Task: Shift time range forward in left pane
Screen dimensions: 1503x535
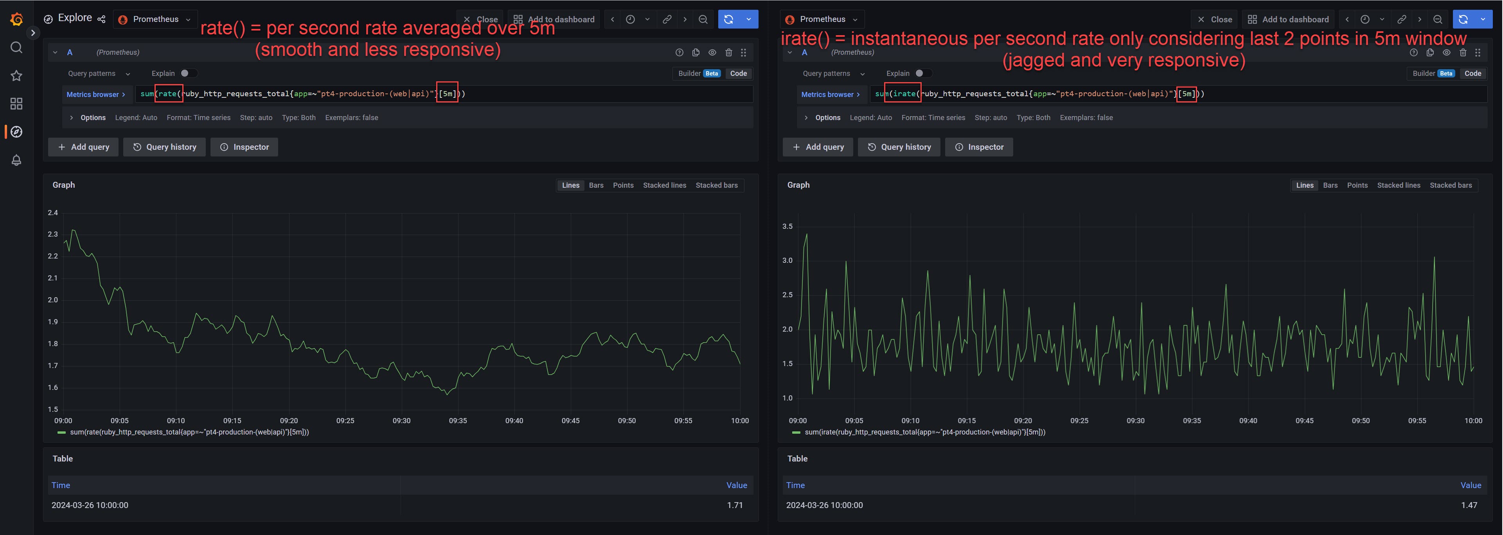Action: click(685, 19)
